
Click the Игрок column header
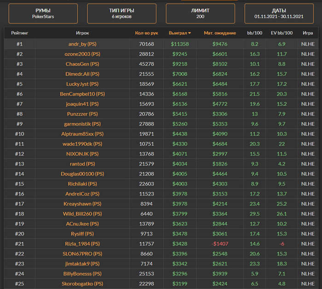pos(82,33)
